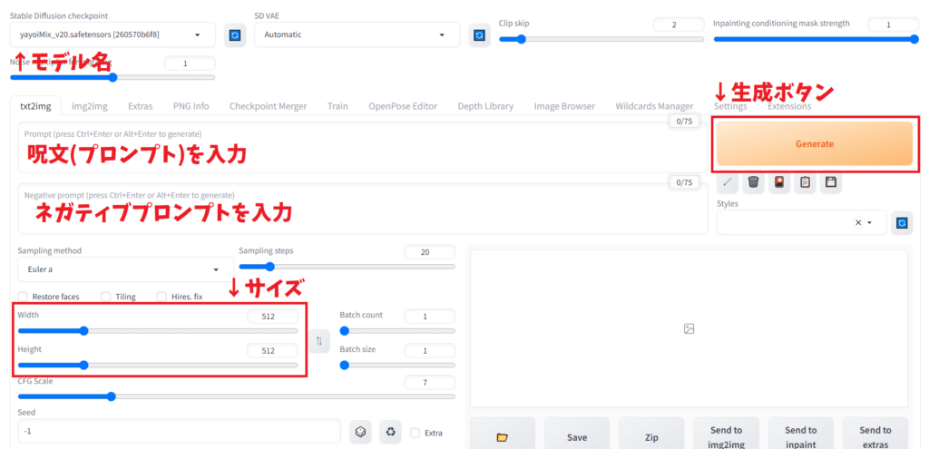Open the Extras tab
The width and height of the screenshot is (929, 449).
pyautogui.click(x=141, y=107)
